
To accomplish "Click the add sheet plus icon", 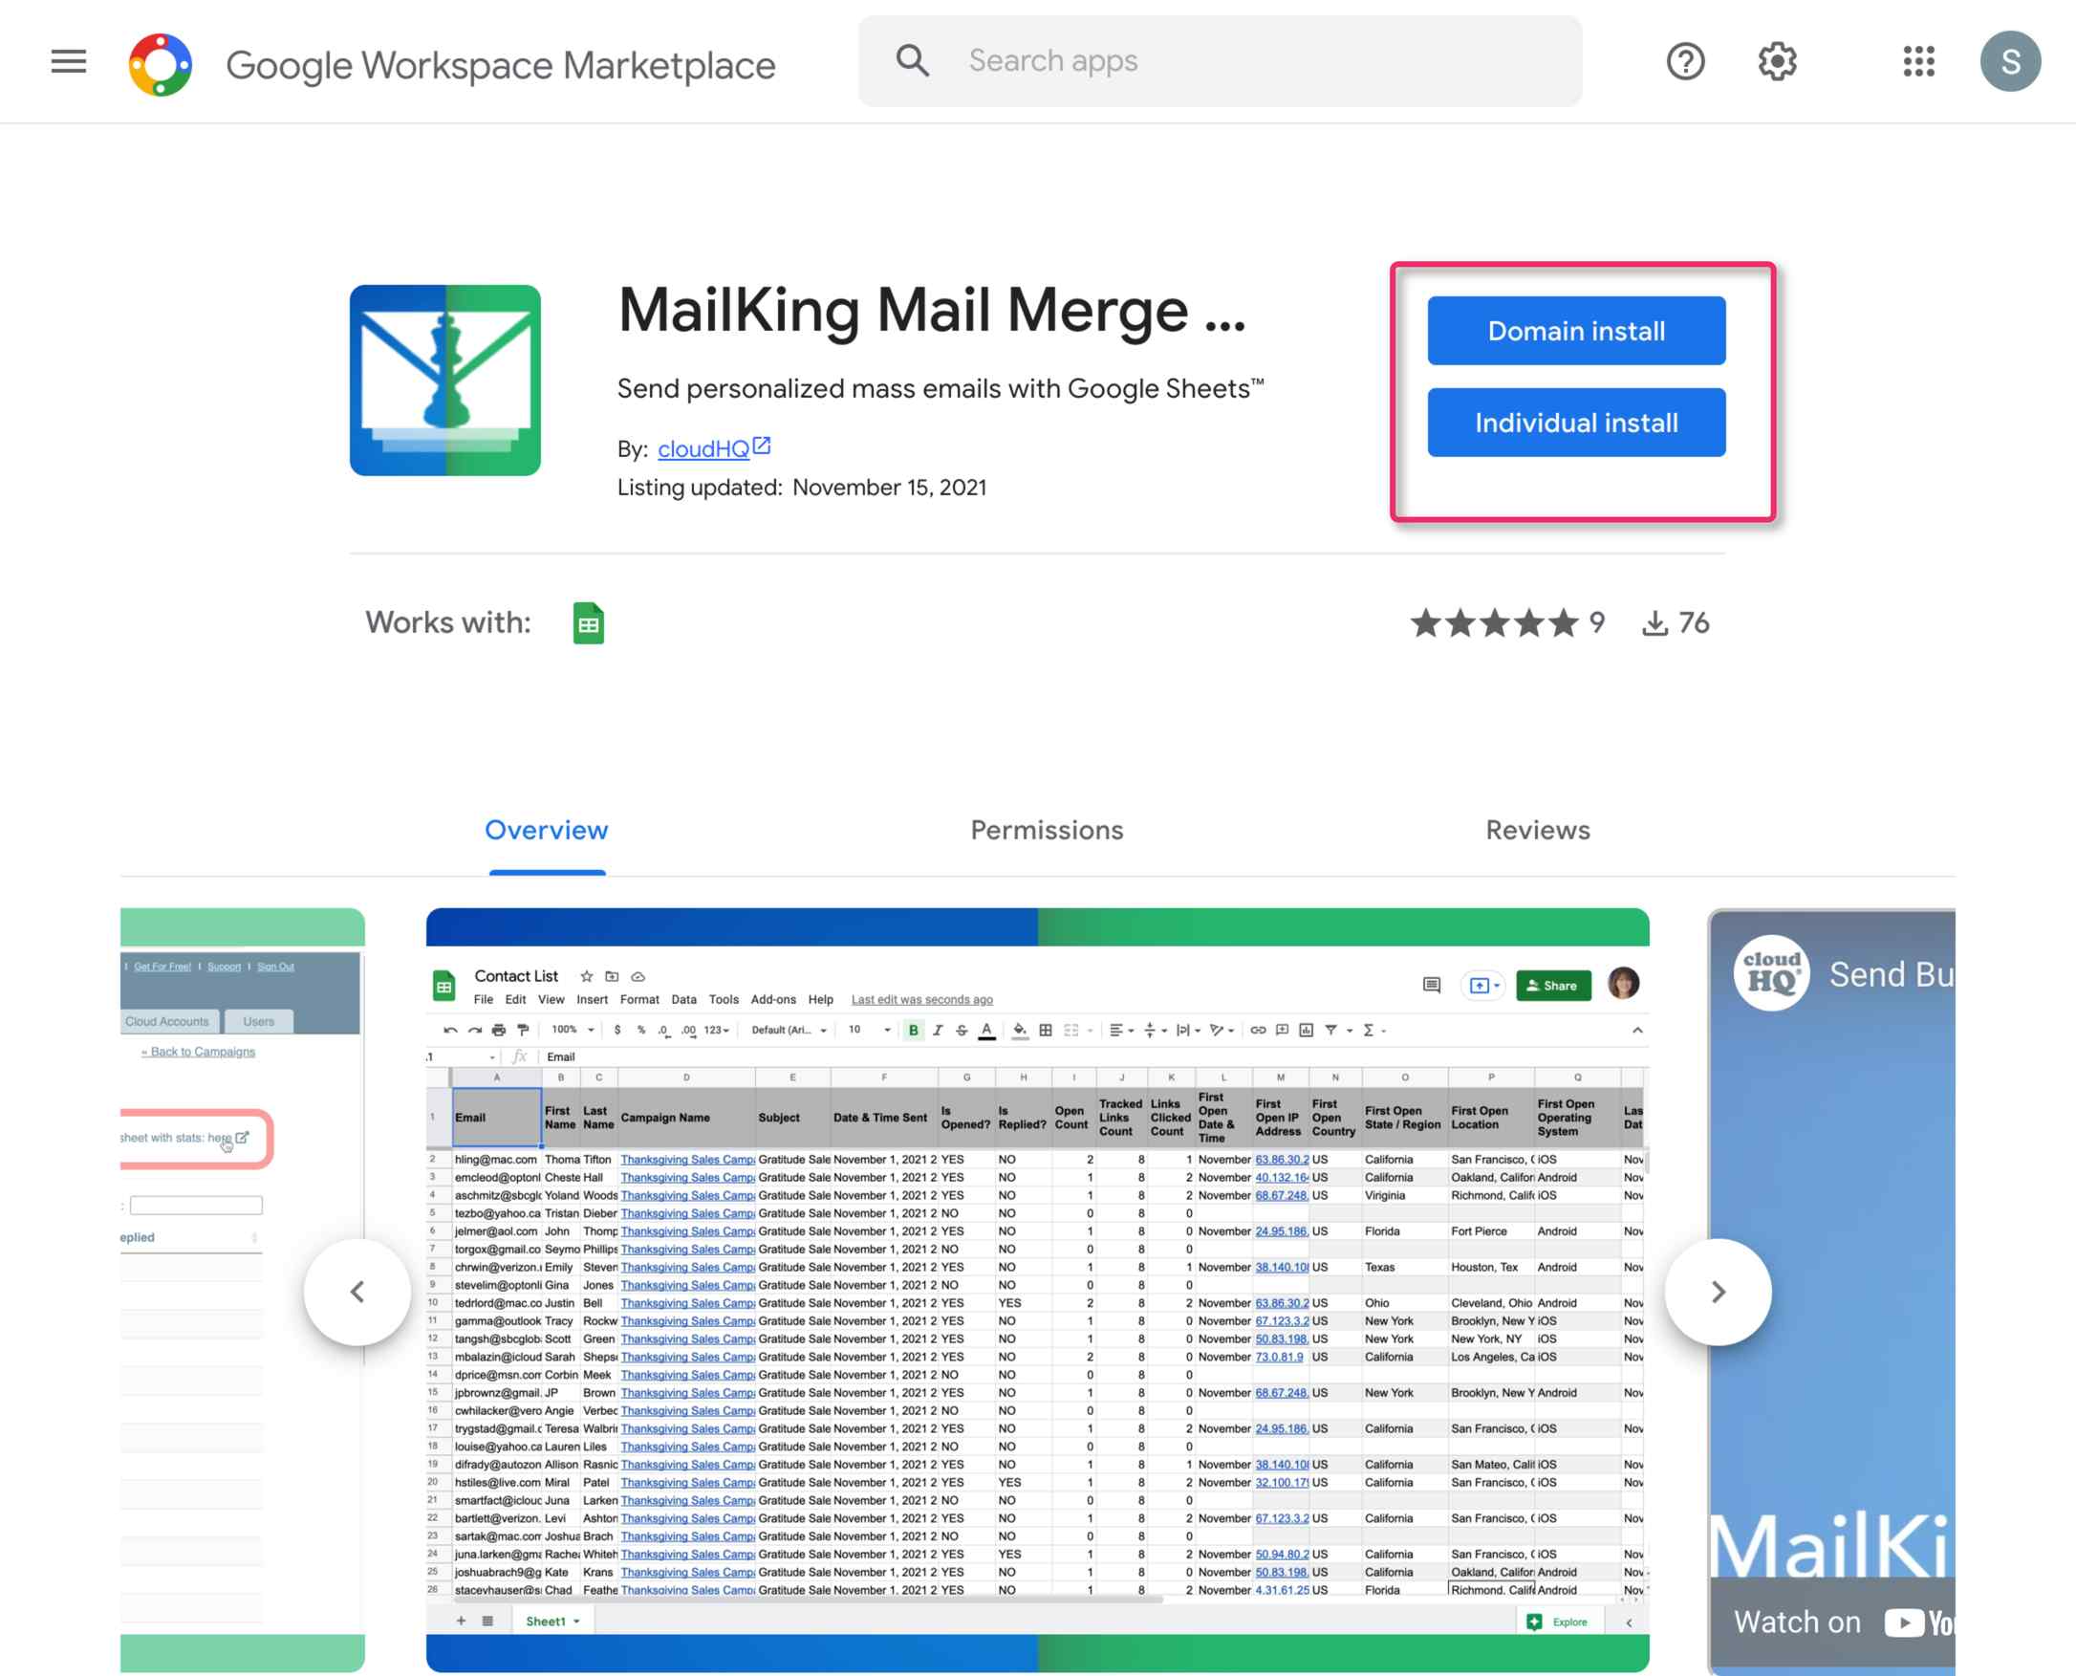I will point(461,1621).
